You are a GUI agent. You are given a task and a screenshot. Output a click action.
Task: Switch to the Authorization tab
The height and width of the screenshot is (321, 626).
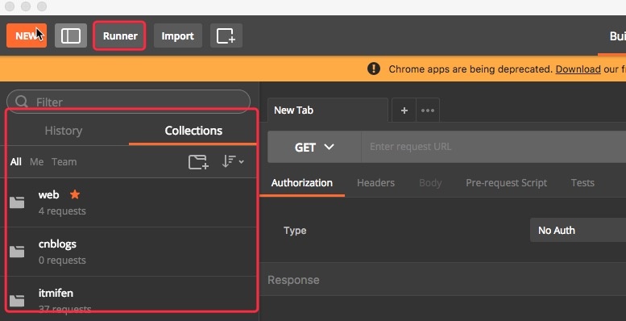point(302,183)
